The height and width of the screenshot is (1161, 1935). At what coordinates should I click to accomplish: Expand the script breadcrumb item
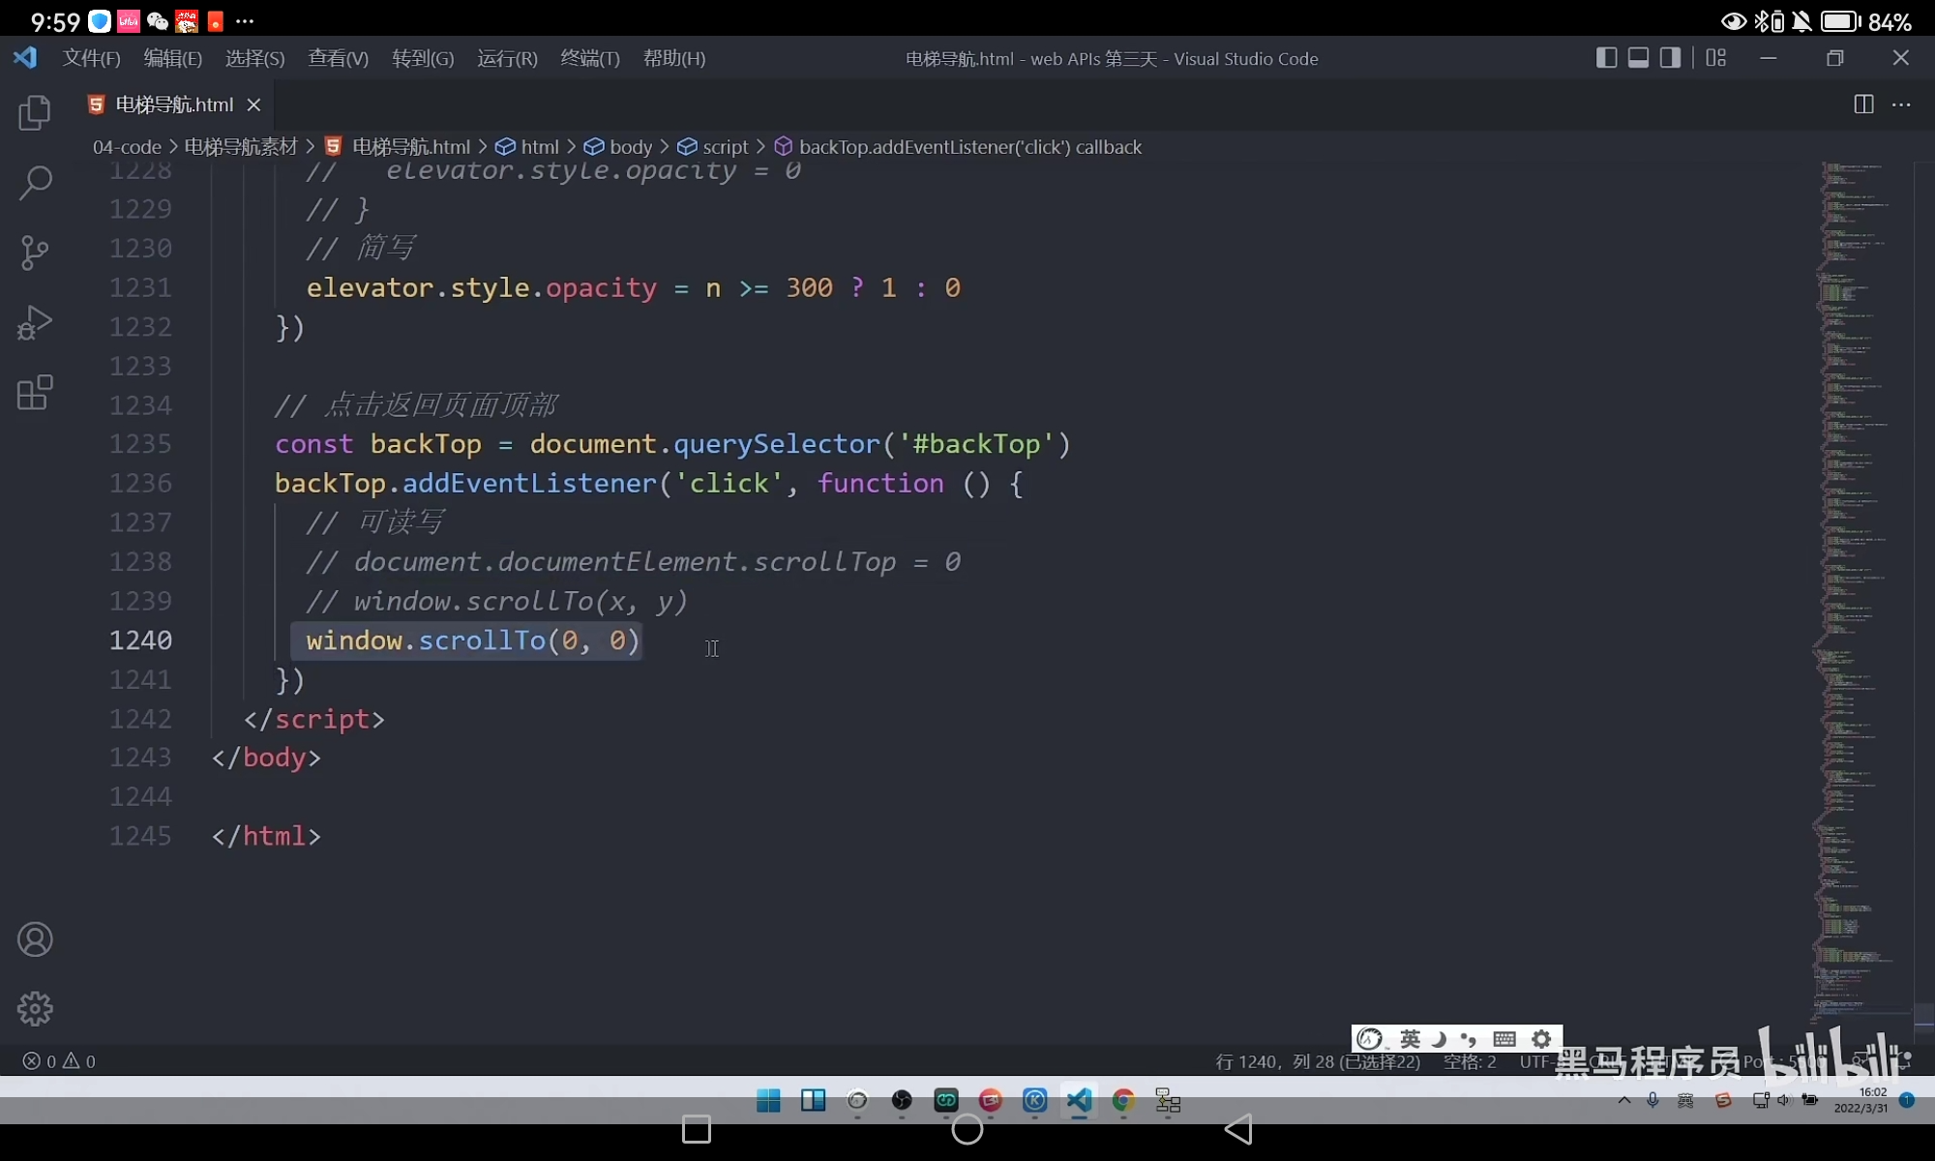coord(724,146)
